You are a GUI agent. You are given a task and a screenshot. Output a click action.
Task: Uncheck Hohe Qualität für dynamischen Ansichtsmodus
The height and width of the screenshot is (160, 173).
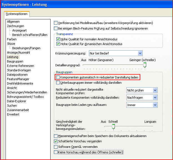pyautogui.click(x=58, y=44)
